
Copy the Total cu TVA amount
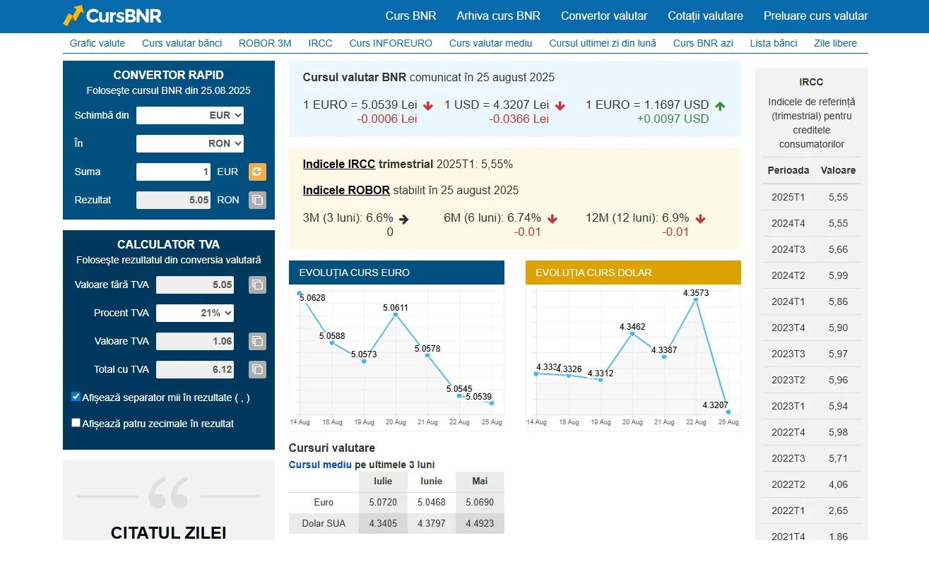[257, 369]
